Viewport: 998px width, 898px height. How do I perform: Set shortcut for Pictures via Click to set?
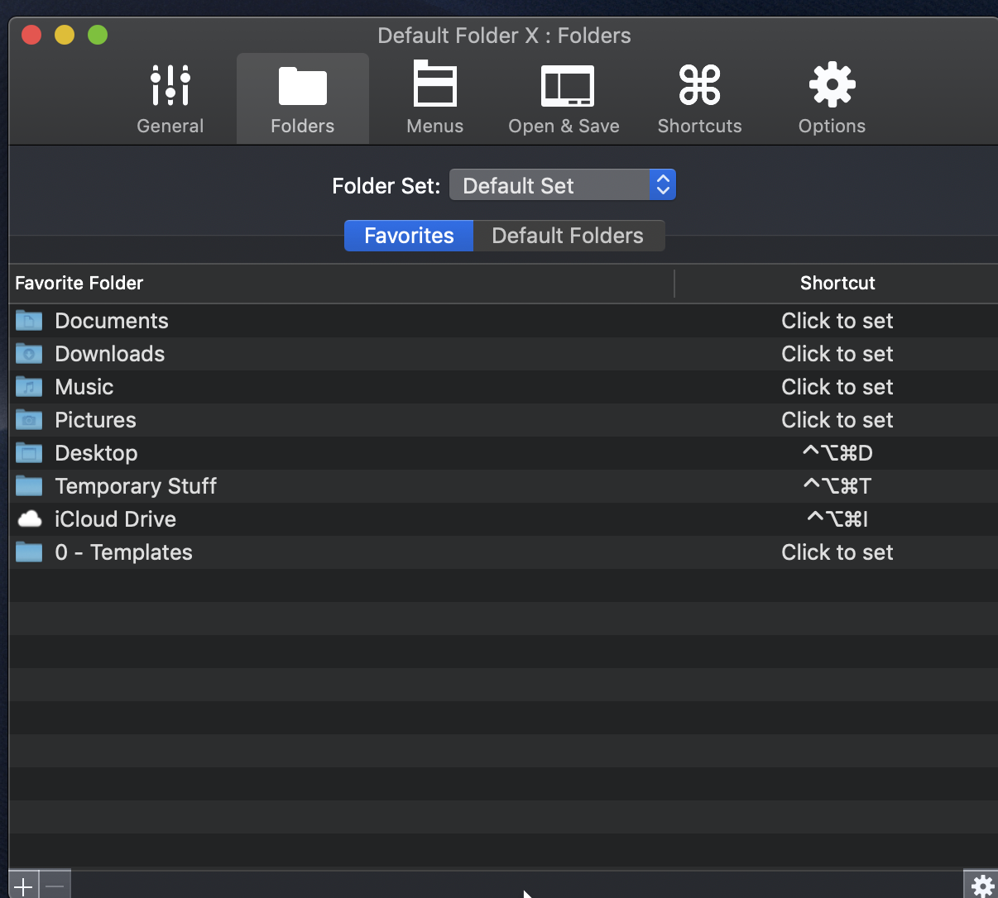[x=837, y=420]
